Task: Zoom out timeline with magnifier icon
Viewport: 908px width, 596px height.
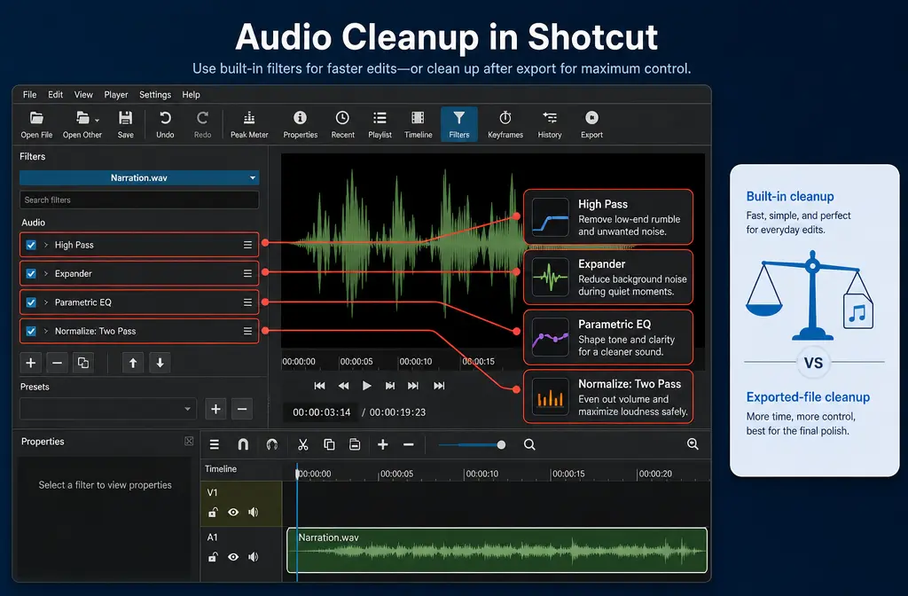Action: (x=529, y=444)
